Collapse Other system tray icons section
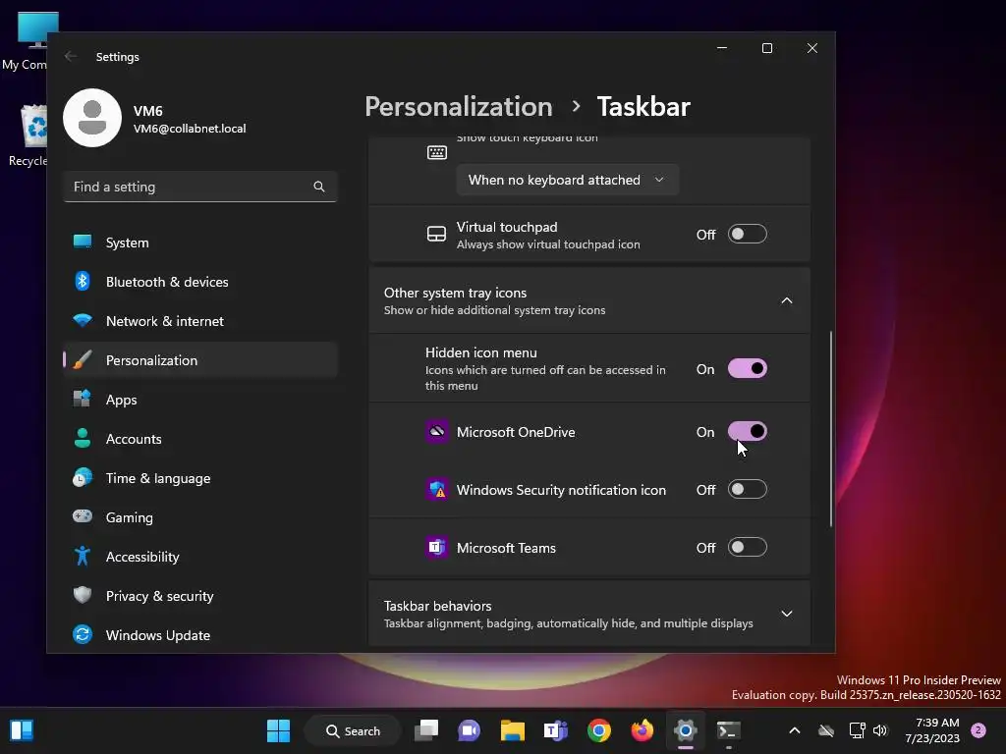The height and width of the screenshot is (754, 1006). 787,300
